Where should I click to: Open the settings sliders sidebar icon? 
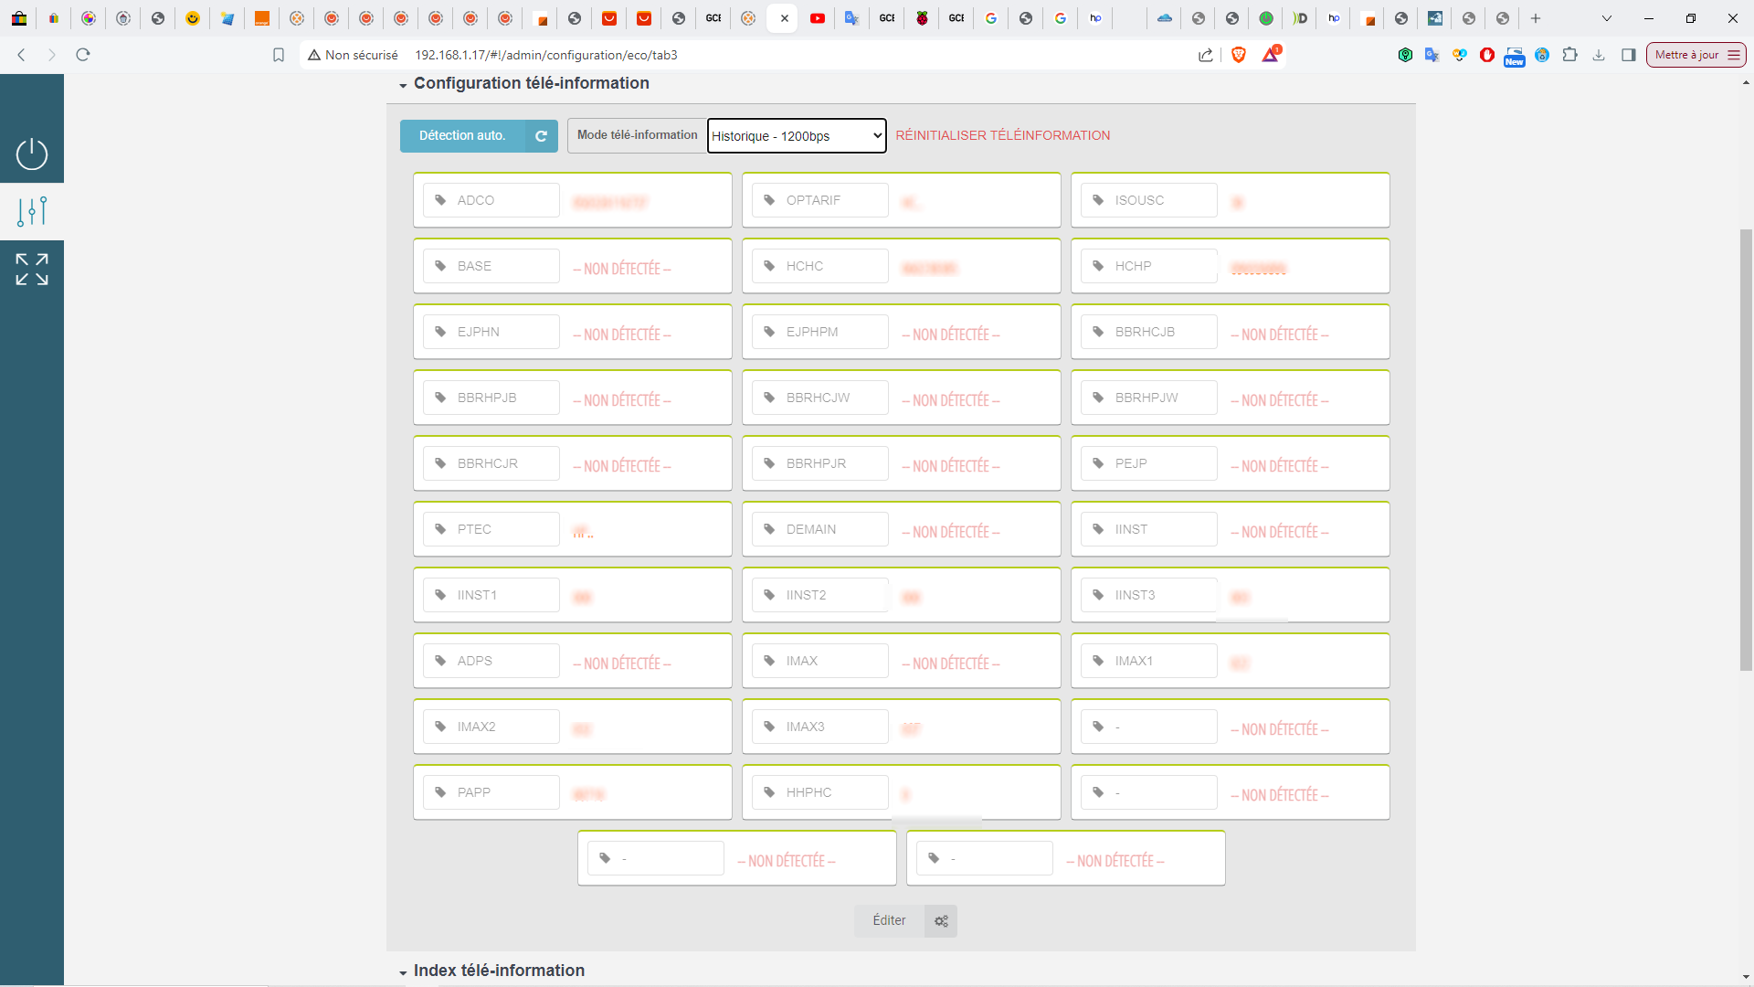point(32,211)
